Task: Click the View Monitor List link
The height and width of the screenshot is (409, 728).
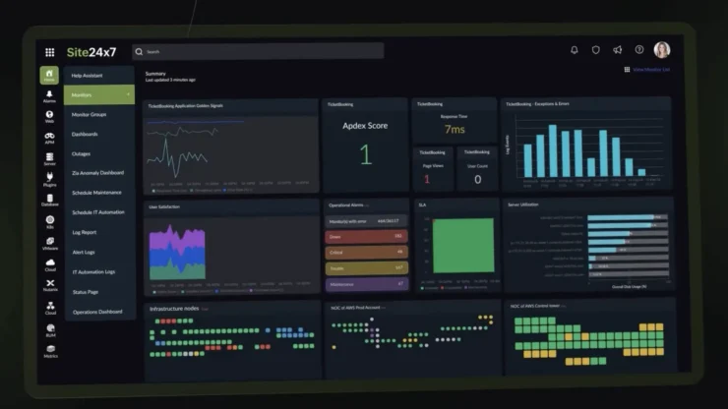Action: click(x=651, y=70)
